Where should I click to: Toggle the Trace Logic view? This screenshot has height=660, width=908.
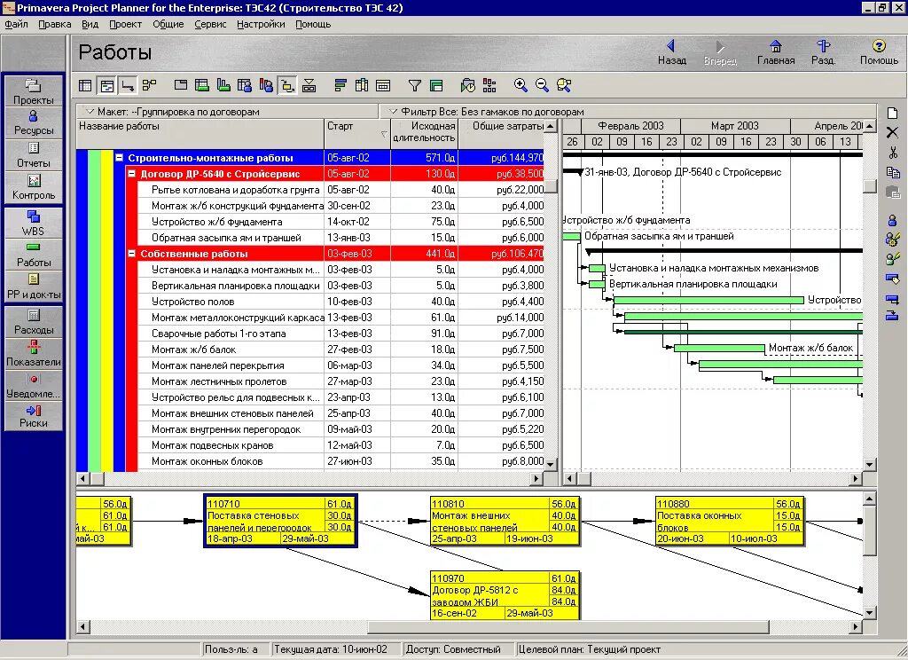(x=288, y=86)
